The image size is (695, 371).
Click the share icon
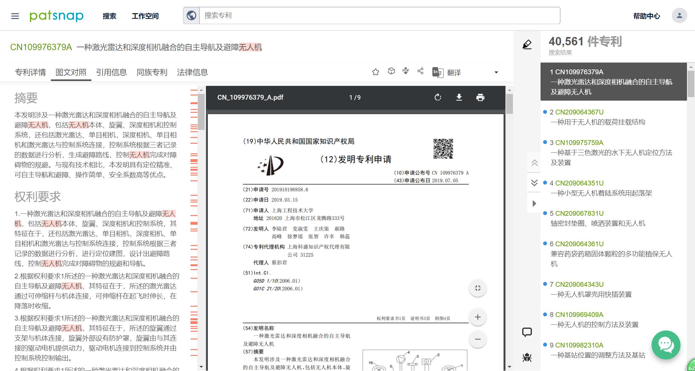420,71
